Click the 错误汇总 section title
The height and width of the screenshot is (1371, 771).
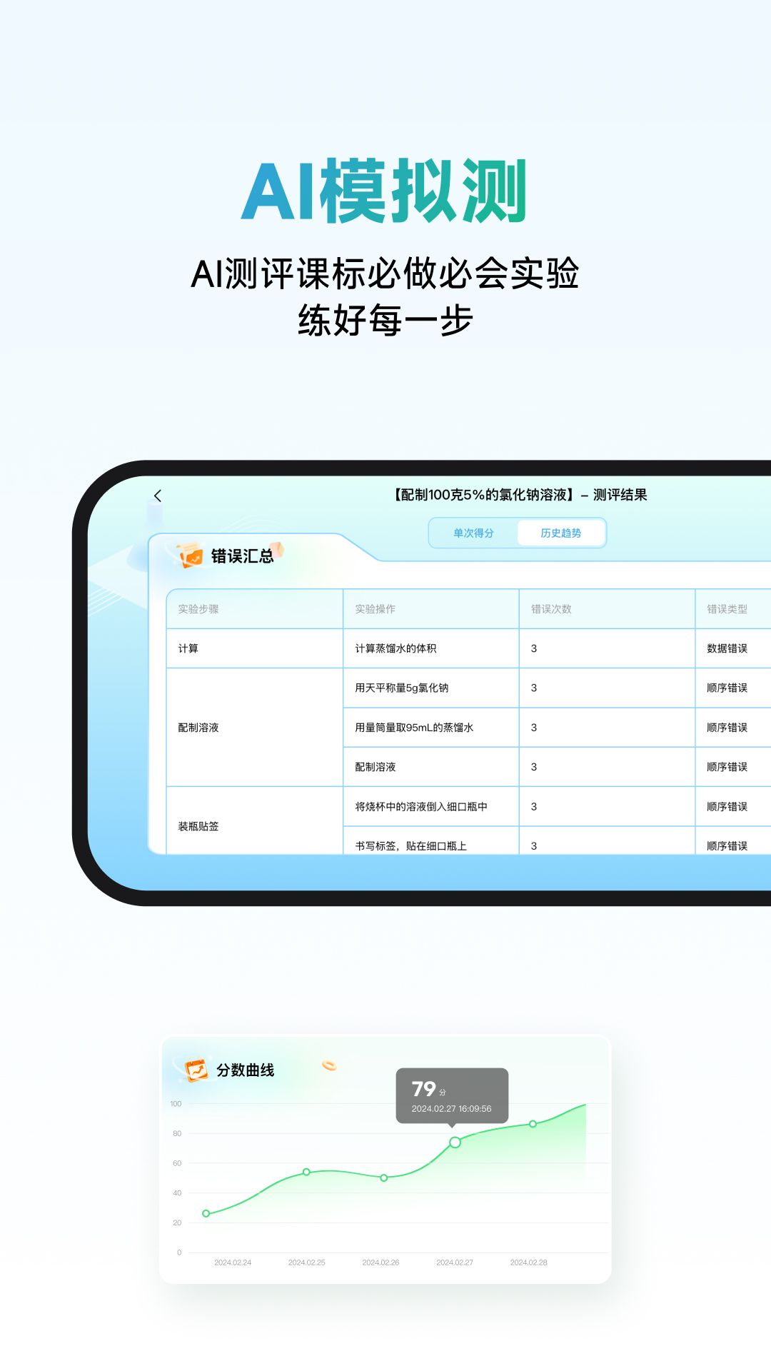point(243,556)
